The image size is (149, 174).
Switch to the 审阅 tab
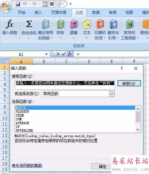[x=113, y=12]
